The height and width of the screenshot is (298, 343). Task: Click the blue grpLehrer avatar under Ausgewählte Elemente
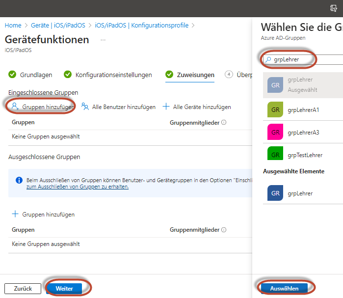(275, 193)
